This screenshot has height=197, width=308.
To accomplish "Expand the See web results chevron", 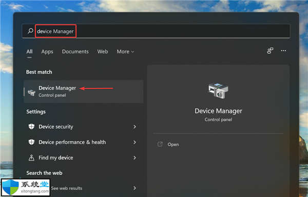I will point(134,188).
